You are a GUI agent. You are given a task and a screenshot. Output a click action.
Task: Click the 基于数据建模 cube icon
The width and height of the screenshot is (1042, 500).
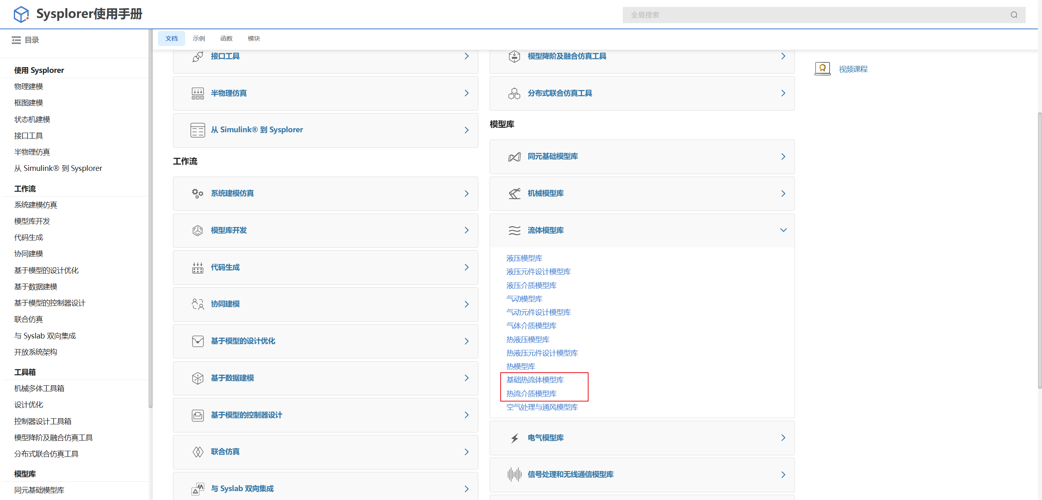[x=198, y=378]
